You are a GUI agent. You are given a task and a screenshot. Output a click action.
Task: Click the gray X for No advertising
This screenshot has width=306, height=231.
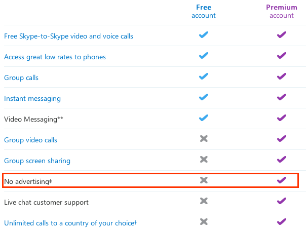point(204,180)
